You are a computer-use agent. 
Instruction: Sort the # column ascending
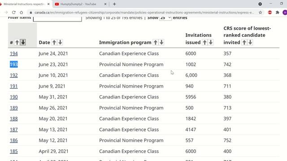click(x=17, y=42)
